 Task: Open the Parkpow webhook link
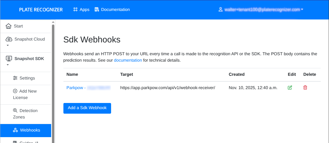tap(88, 88)
